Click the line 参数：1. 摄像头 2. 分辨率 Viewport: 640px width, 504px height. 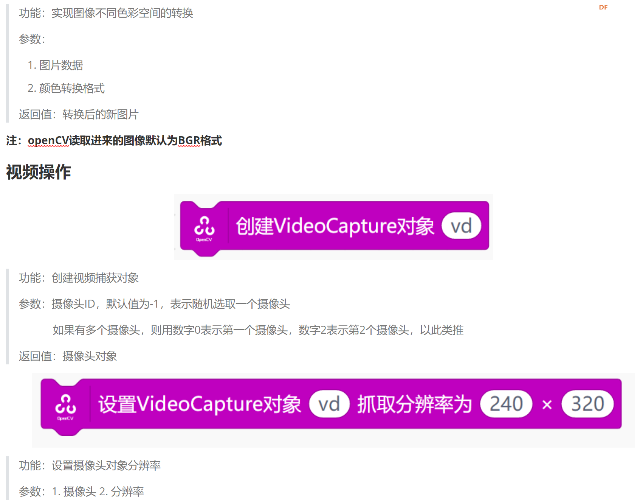(x=82, y=492)
